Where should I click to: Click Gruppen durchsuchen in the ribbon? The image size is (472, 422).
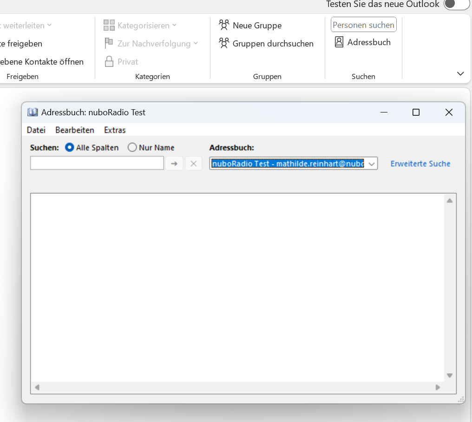coord(266,43)
